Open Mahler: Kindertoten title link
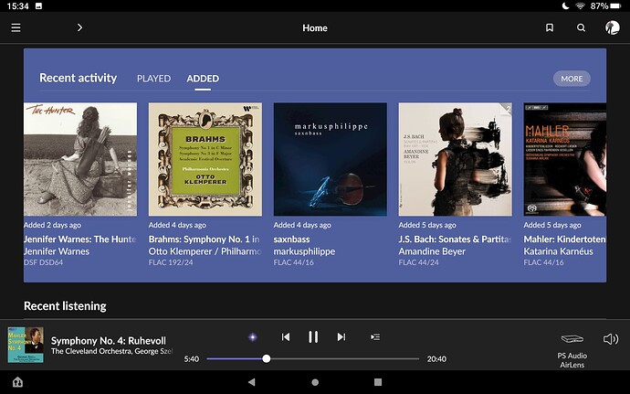 pos(564,240)
